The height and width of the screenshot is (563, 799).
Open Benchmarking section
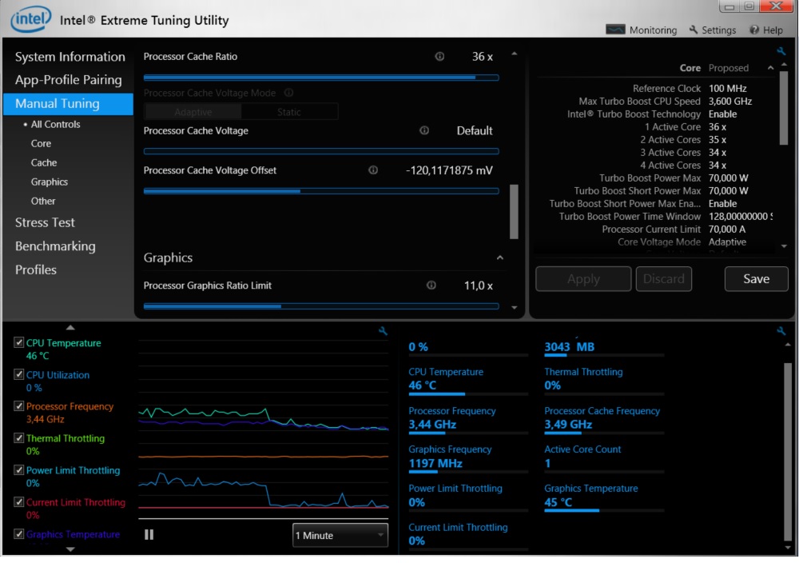55,246
